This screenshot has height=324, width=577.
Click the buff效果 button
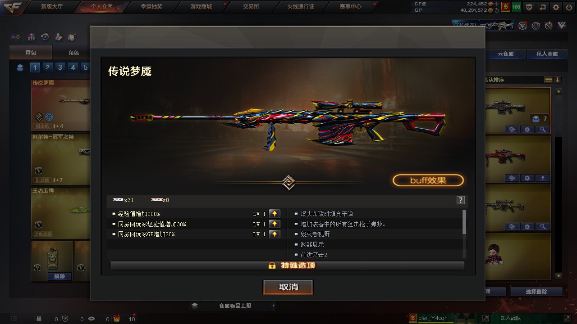coord(428,180)
